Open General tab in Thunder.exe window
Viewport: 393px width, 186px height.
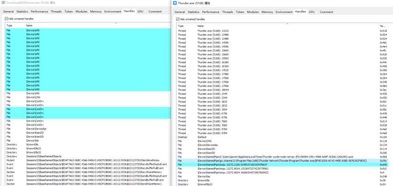point(180,12)
